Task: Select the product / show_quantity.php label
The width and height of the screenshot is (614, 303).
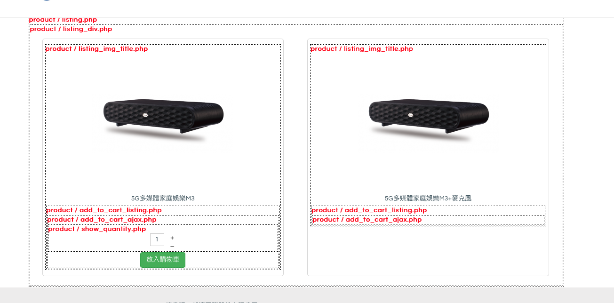Action: pos(97,229)
